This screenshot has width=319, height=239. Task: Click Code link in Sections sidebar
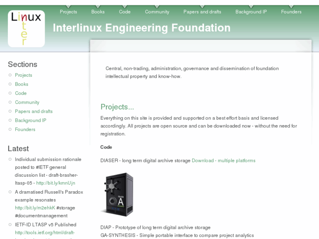point(21,93)
